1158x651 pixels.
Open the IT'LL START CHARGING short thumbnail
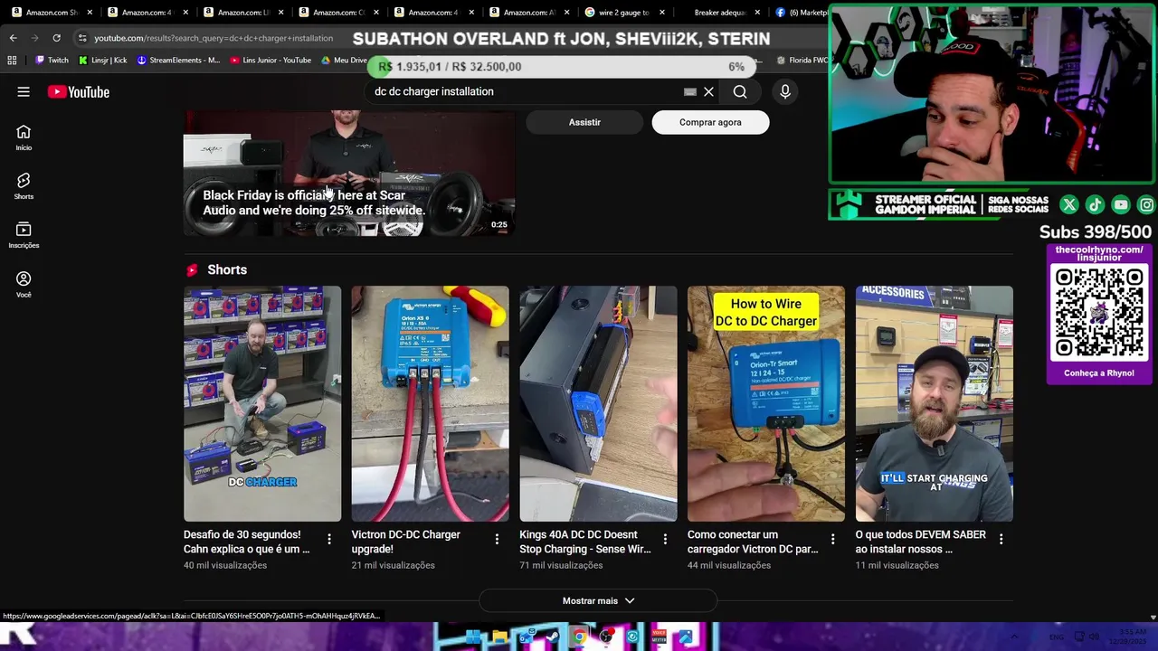click(x=935, y=403)
